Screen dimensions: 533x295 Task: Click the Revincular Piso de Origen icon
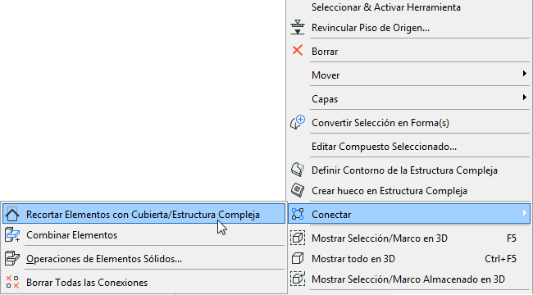tap(298, 27)
